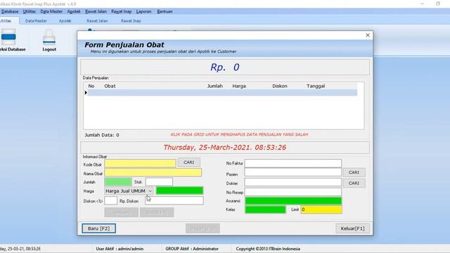Click User Aktif admin/admin in status bar
The image size is (450, 253).
click(120, 249)
